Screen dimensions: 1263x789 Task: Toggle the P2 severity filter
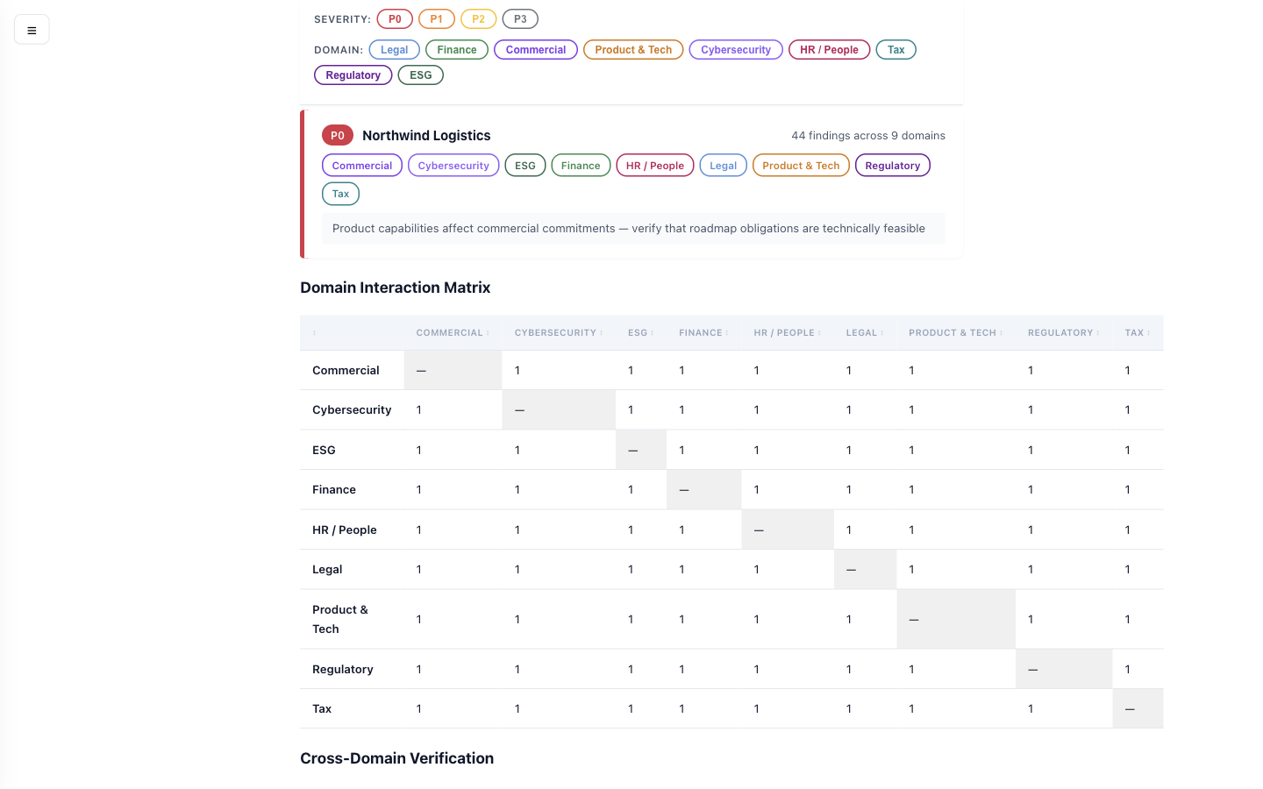pyautogui.click(x=478, y=19)
